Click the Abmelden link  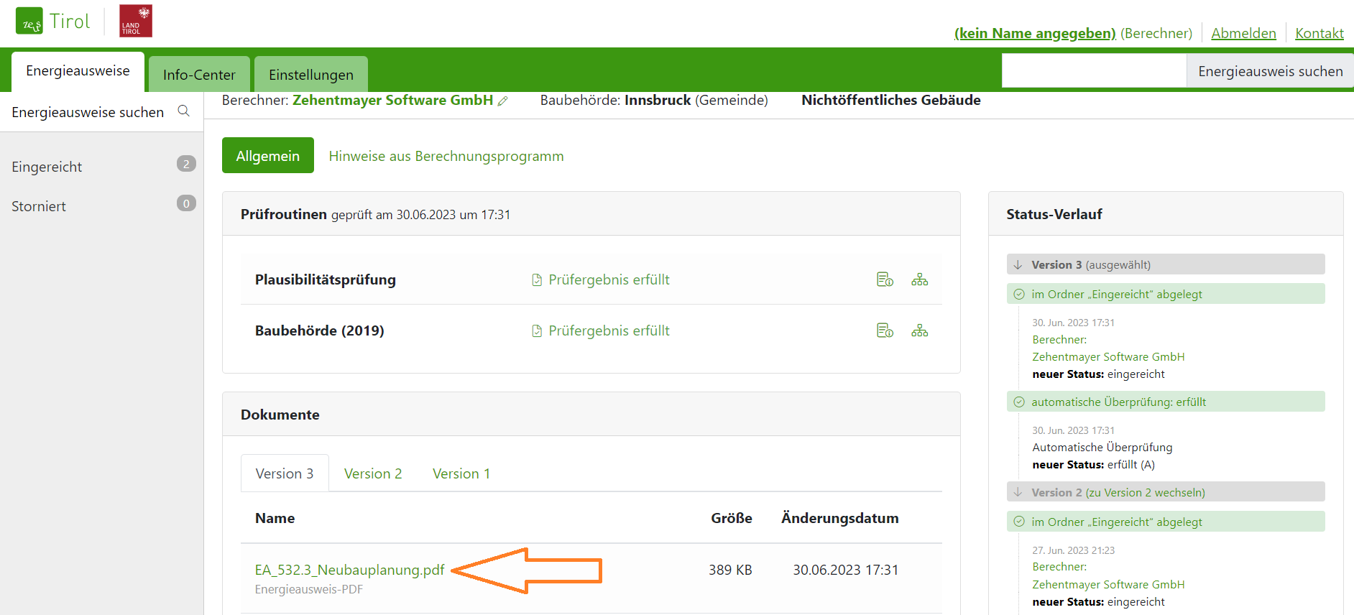(x=1243, y=33)
